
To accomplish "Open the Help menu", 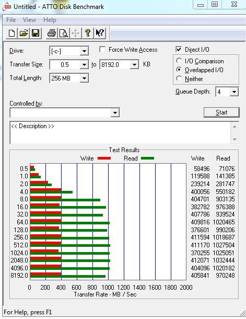I will pos(50,20).
